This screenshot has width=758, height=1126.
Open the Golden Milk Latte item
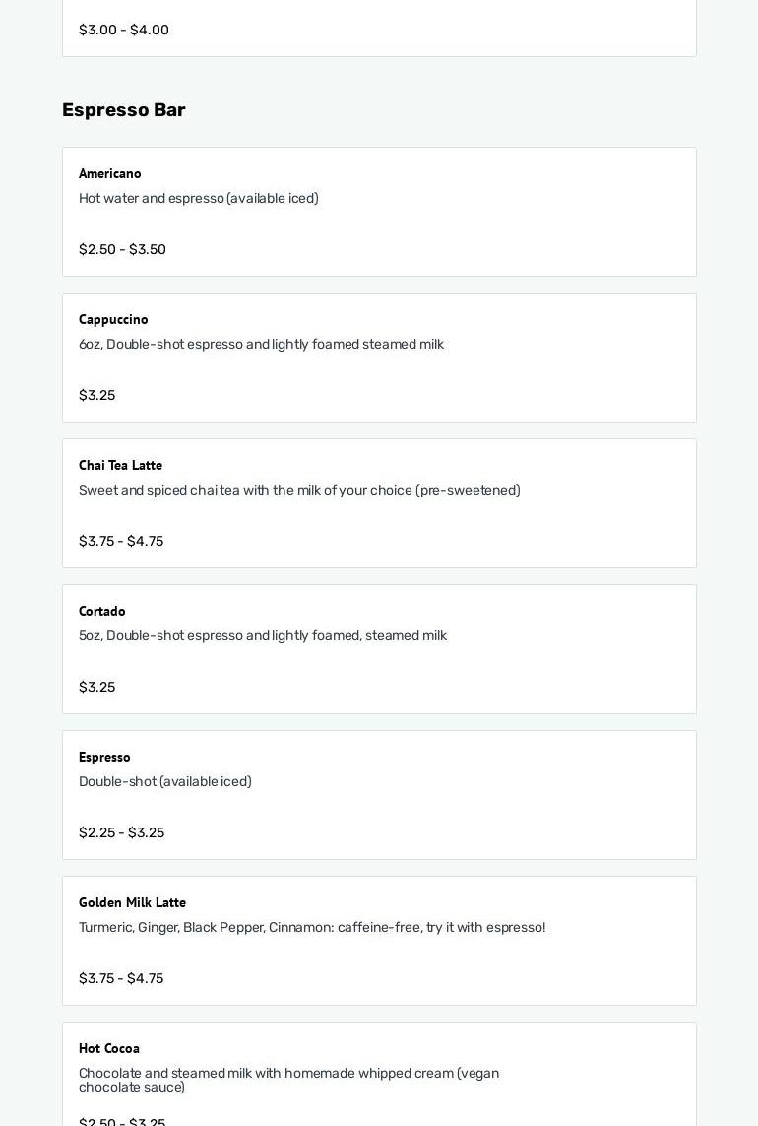(x=132, y=903)
